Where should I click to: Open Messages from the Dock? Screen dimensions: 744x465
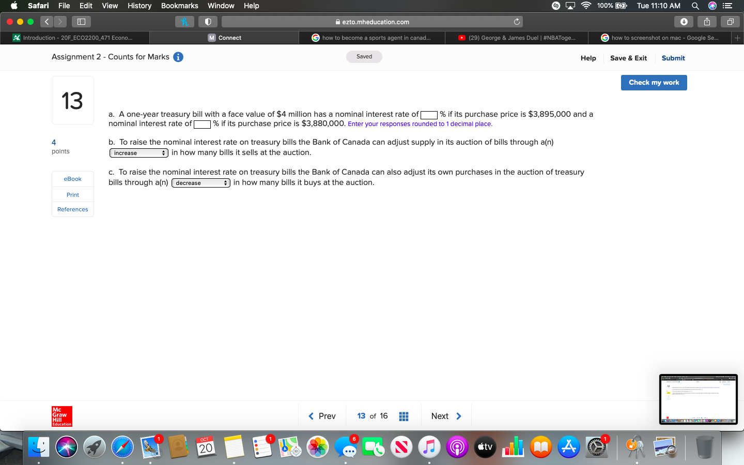coord(346,446)
